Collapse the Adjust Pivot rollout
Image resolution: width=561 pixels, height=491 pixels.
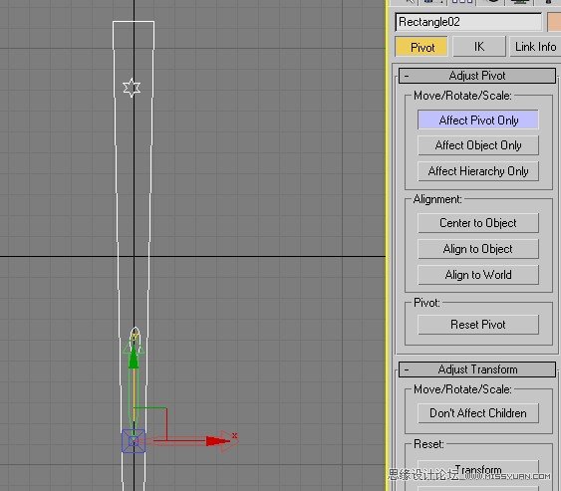(477, 76)
